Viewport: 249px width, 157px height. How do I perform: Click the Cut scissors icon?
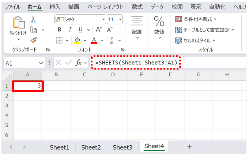(33, 19)
